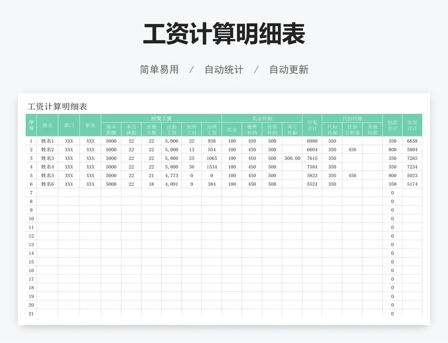This screenshot has height=343, width=448.
Task: Select the attendance days cell 21
Action: (x=151, y=175)
